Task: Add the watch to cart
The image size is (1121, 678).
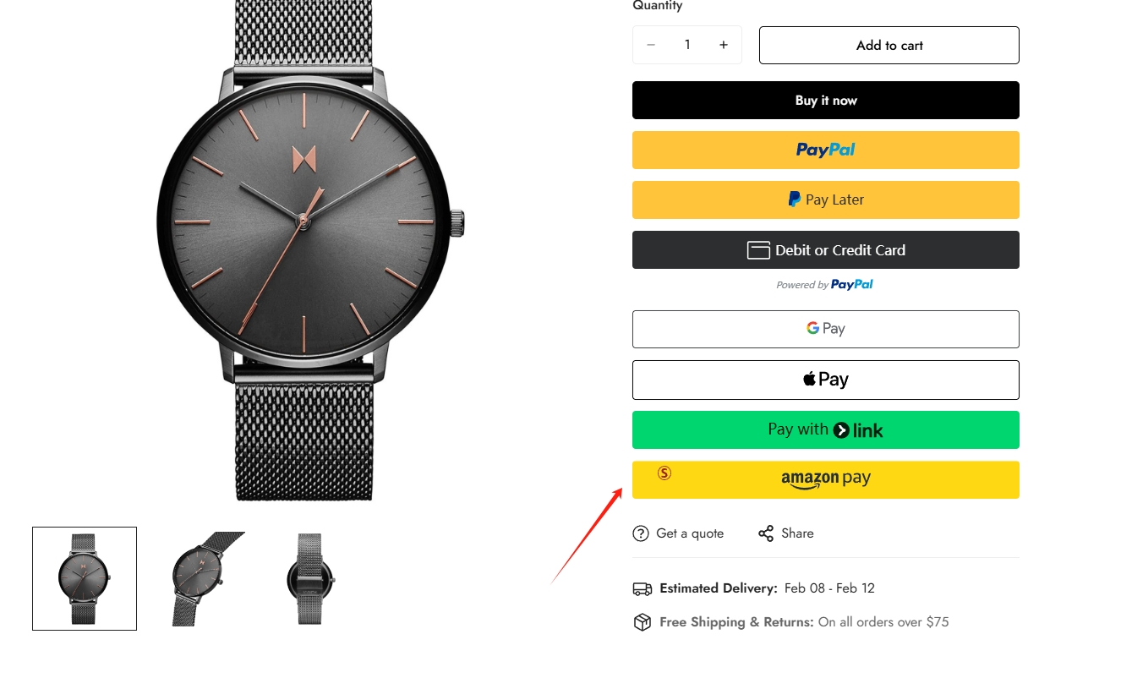Action: [889, 45]
